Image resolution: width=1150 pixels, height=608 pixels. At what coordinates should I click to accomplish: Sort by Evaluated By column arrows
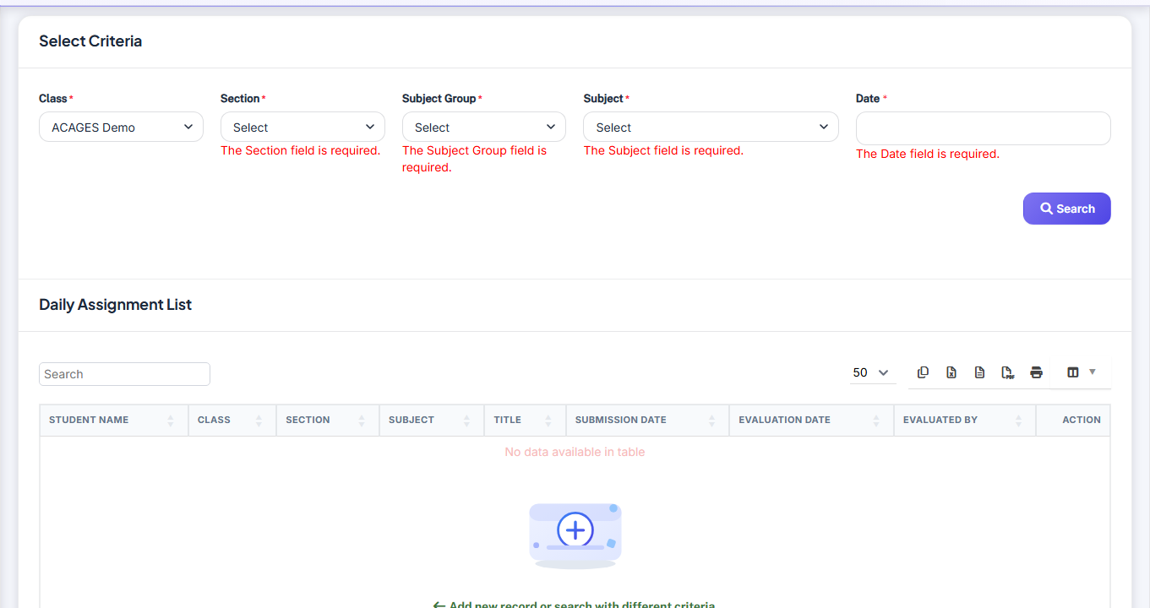[1019, 421]
